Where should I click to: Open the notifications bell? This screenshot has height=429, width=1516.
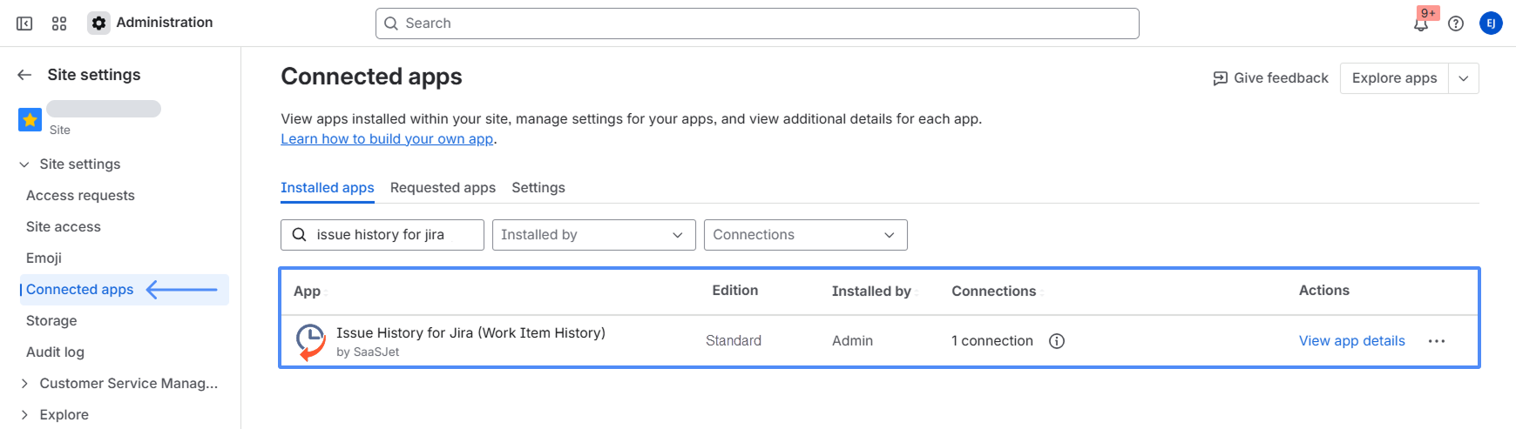1421,23
